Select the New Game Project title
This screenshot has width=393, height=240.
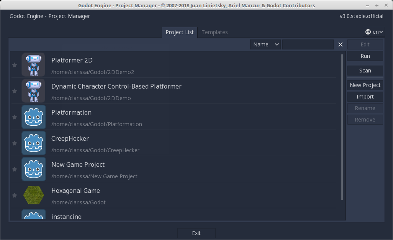point(78,165)
